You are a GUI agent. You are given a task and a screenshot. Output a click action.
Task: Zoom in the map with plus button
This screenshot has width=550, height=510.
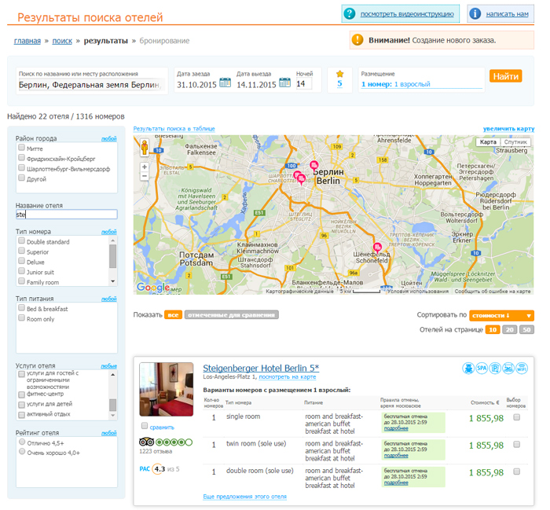(x=145, y=167)
